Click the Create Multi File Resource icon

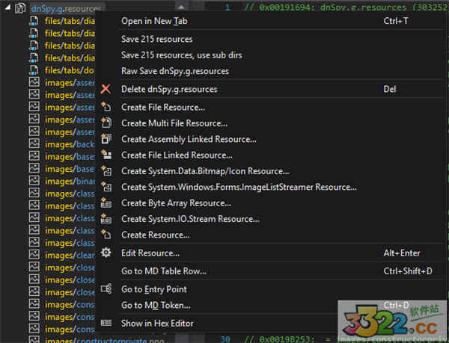[x=106, y=123]
